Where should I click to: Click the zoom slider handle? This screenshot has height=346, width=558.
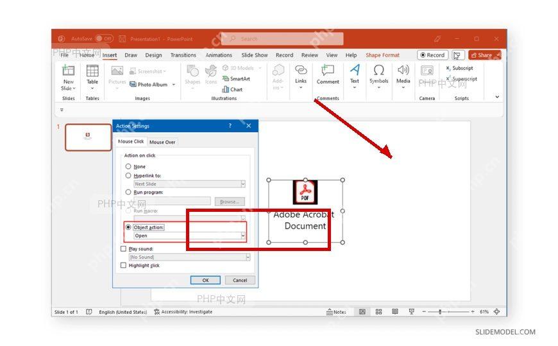[440, 312]
